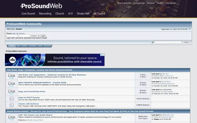Open the Forever session length dropdown
197x123 pixels.
pyautogui.click(x=35, y=36)
